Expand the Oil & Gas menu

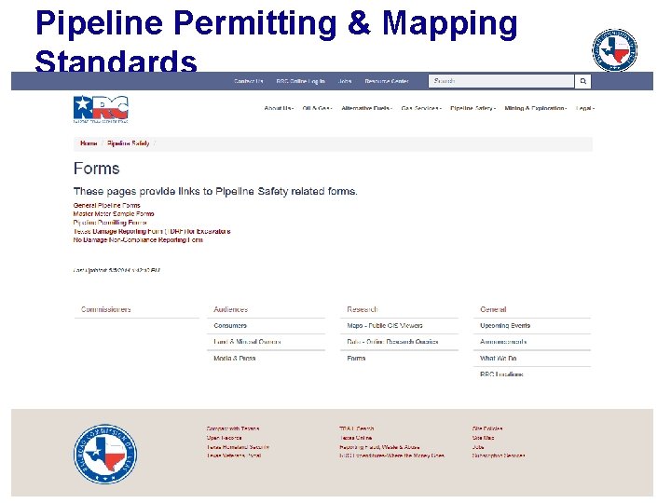point(317,109)
